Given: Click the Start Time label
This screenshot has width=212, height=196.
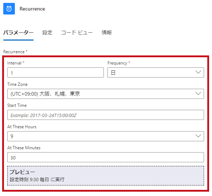Looking at the screenshot, I should (17, 105).
